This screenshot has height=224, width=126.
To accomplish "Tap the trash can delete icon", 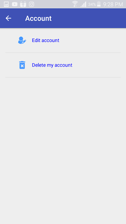I will click(22, 65).
